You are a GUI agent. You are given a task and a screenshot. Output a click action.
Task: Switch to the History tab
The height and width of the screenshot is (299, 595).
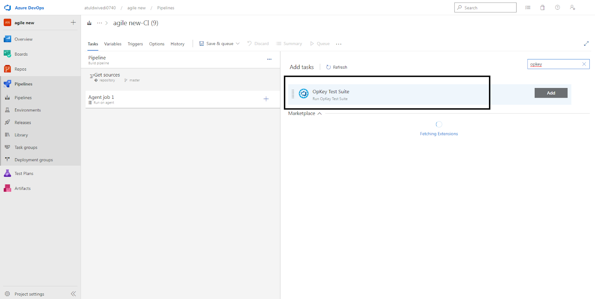tap(177, 44)
